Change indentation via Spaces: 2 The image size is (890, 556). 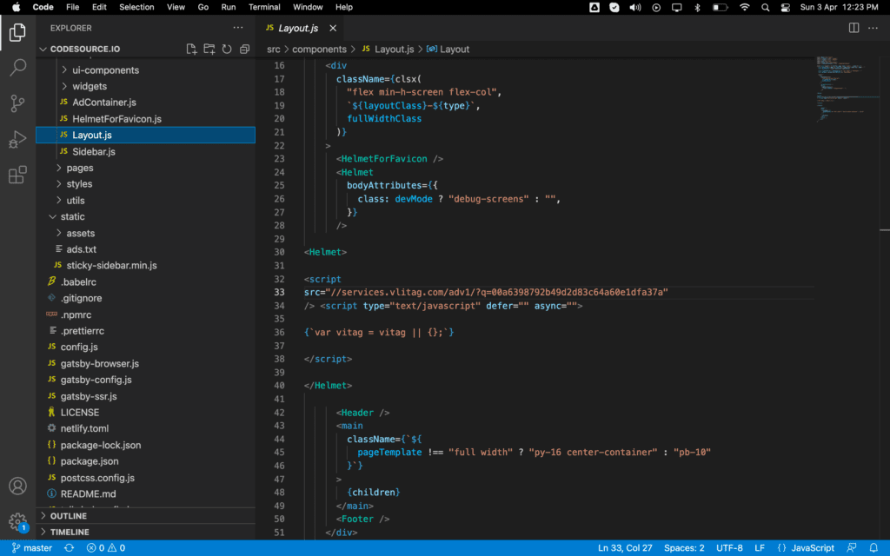click(x=684, y=548)
